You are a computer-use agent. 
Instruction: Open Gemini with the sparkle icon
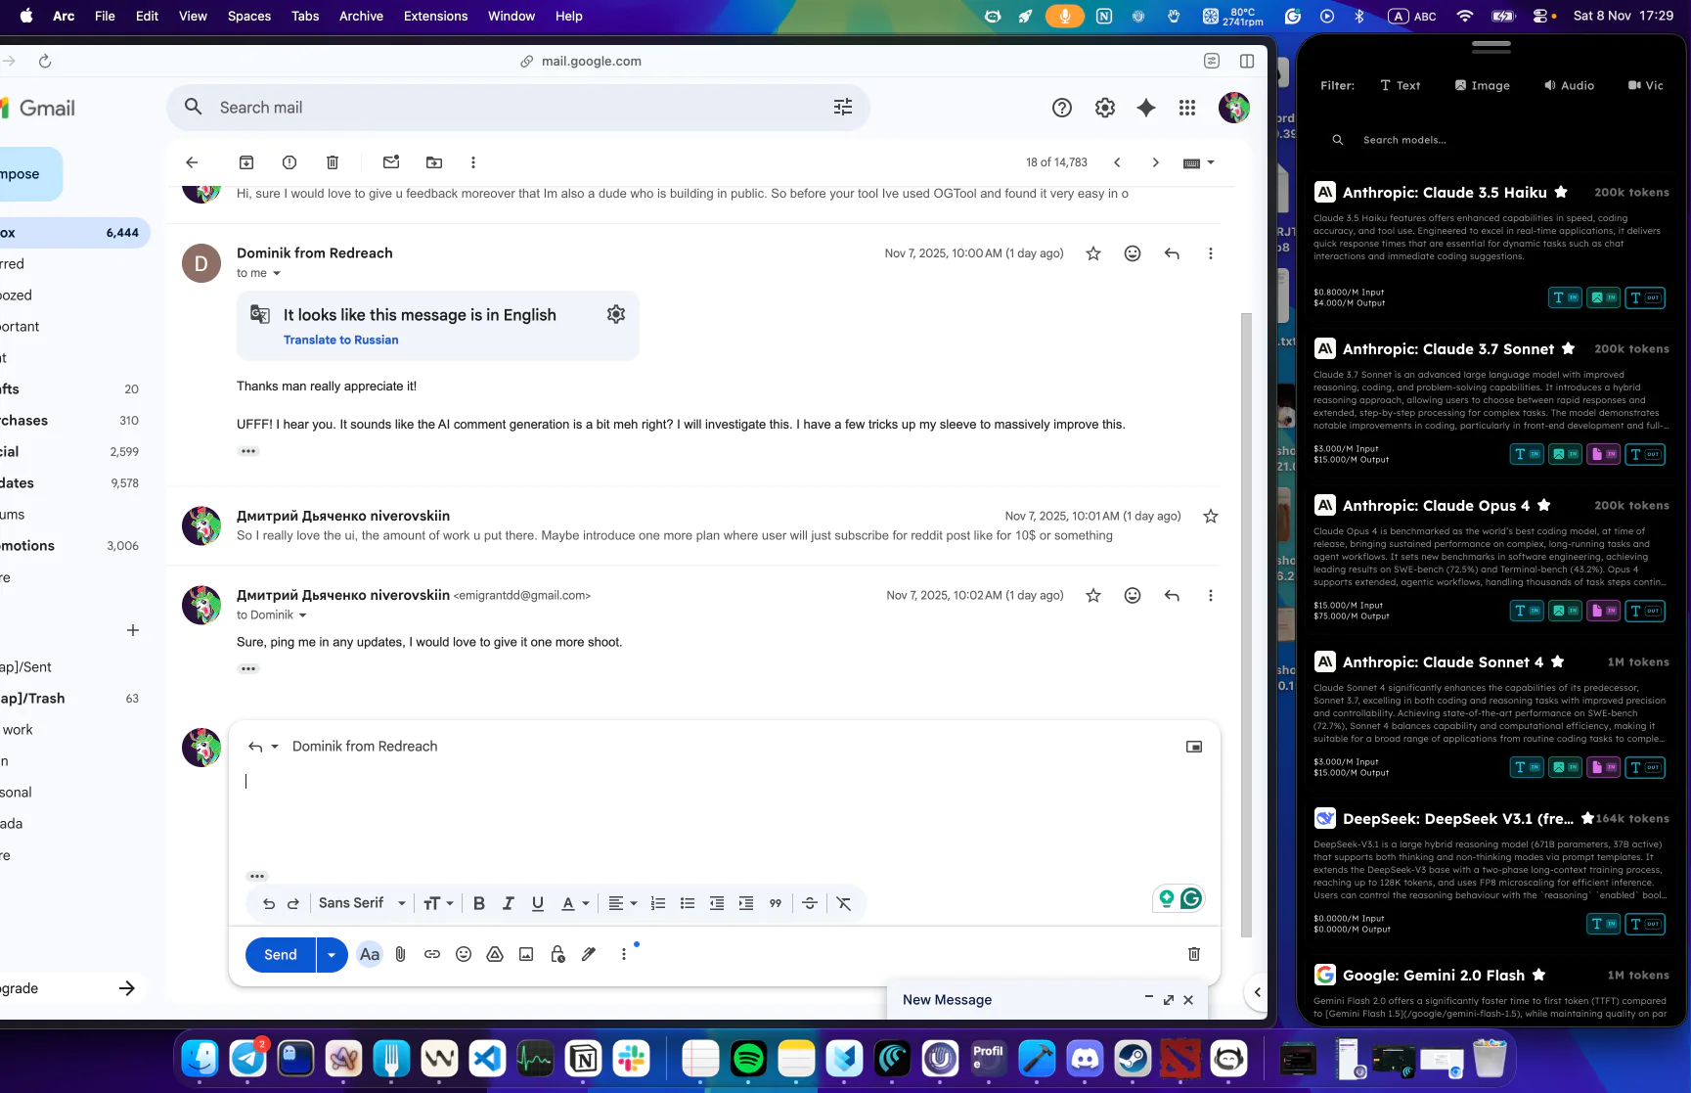(x=1145, y=108)
